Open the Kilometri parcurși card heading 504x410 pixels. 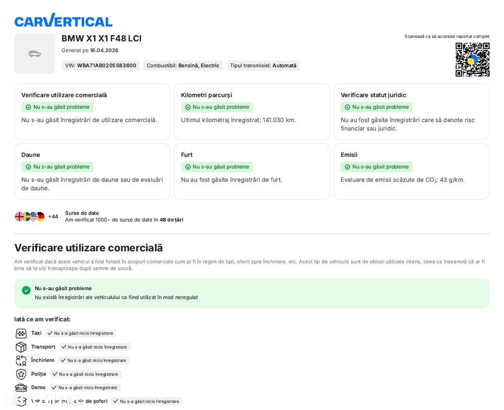(x=206, y=95)
